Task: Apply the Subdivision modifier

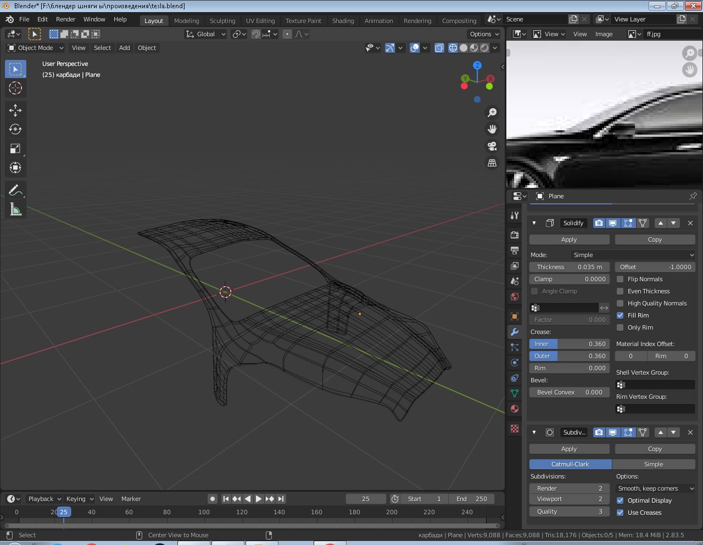Action: point(569,449)
